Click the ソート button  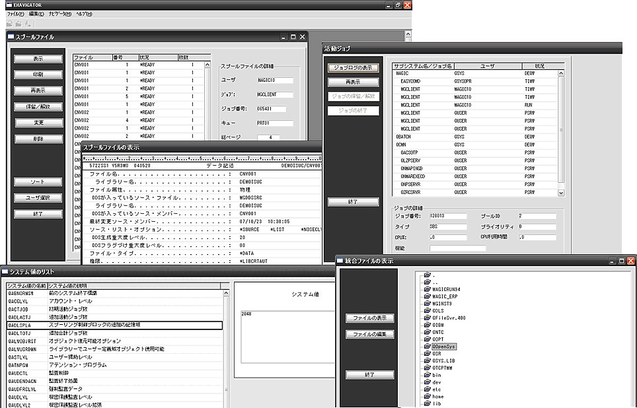[38, 182]
